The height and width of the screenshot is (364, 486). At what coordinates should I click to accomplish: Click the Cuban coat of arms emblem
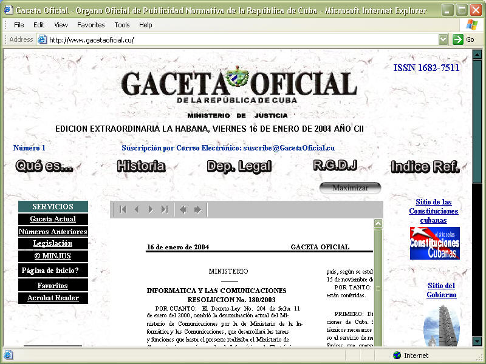point(237,76)
